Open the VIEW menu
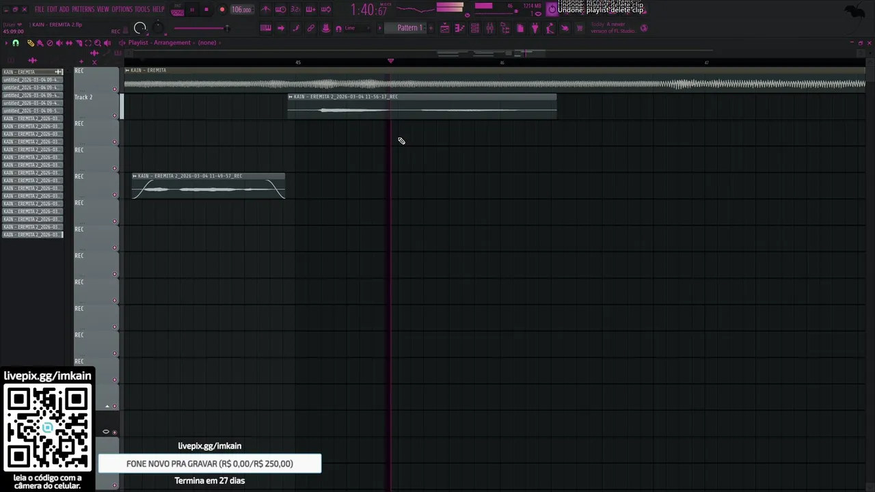The image size is (875, 492). [103, 9]
